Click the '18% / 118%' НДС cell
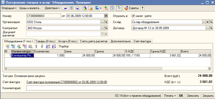The image size is (215, 99). (137, 55)
